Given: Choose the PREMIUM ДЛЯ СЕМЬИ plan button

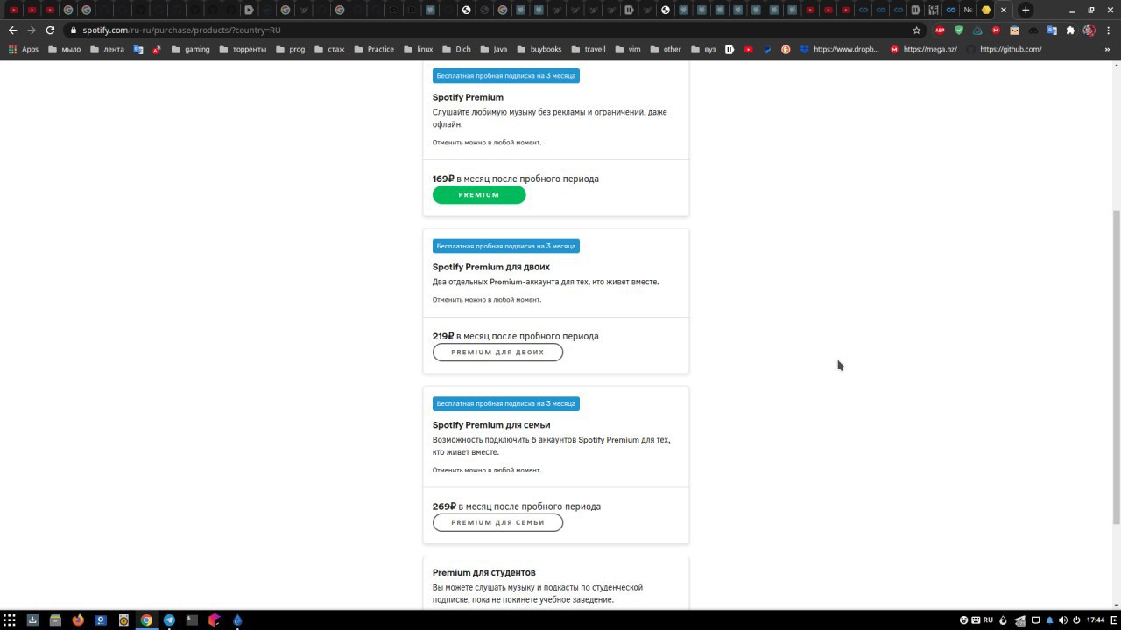Looking at the screenshot, I should point(497,522).
